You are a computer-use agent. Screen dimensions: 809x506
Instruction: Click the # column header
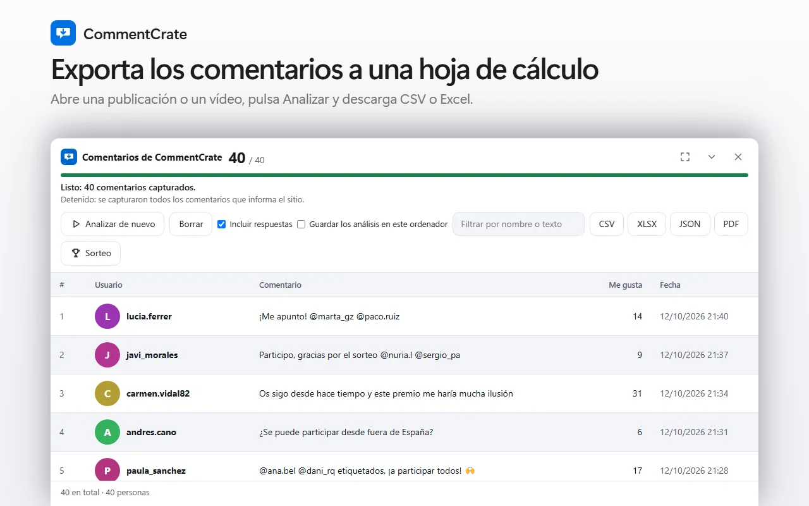point(62,285)
